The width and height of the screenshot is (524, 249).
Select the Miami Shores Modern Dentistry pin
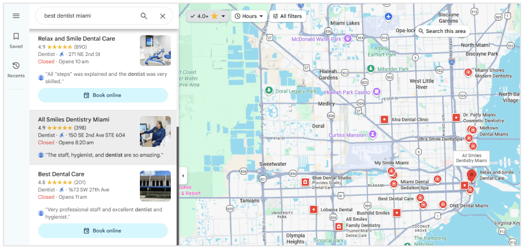coord(468,72)
